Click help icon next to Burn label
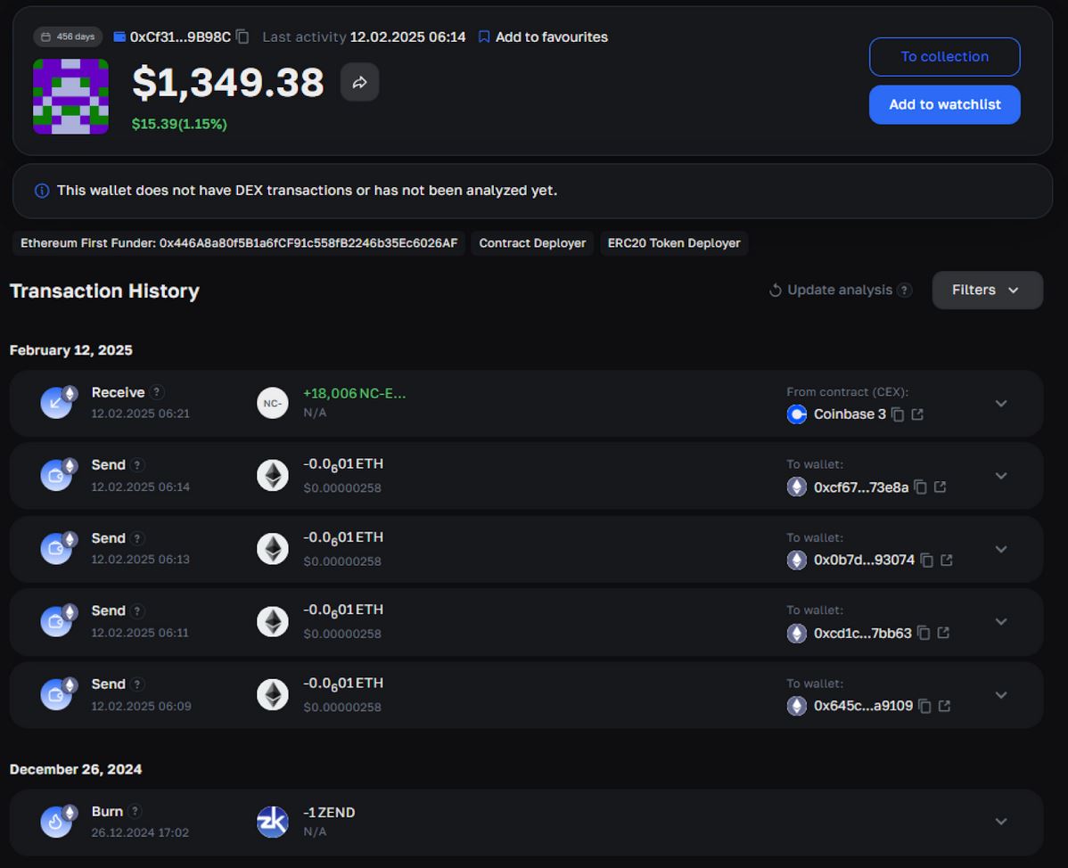 (135, 812)
